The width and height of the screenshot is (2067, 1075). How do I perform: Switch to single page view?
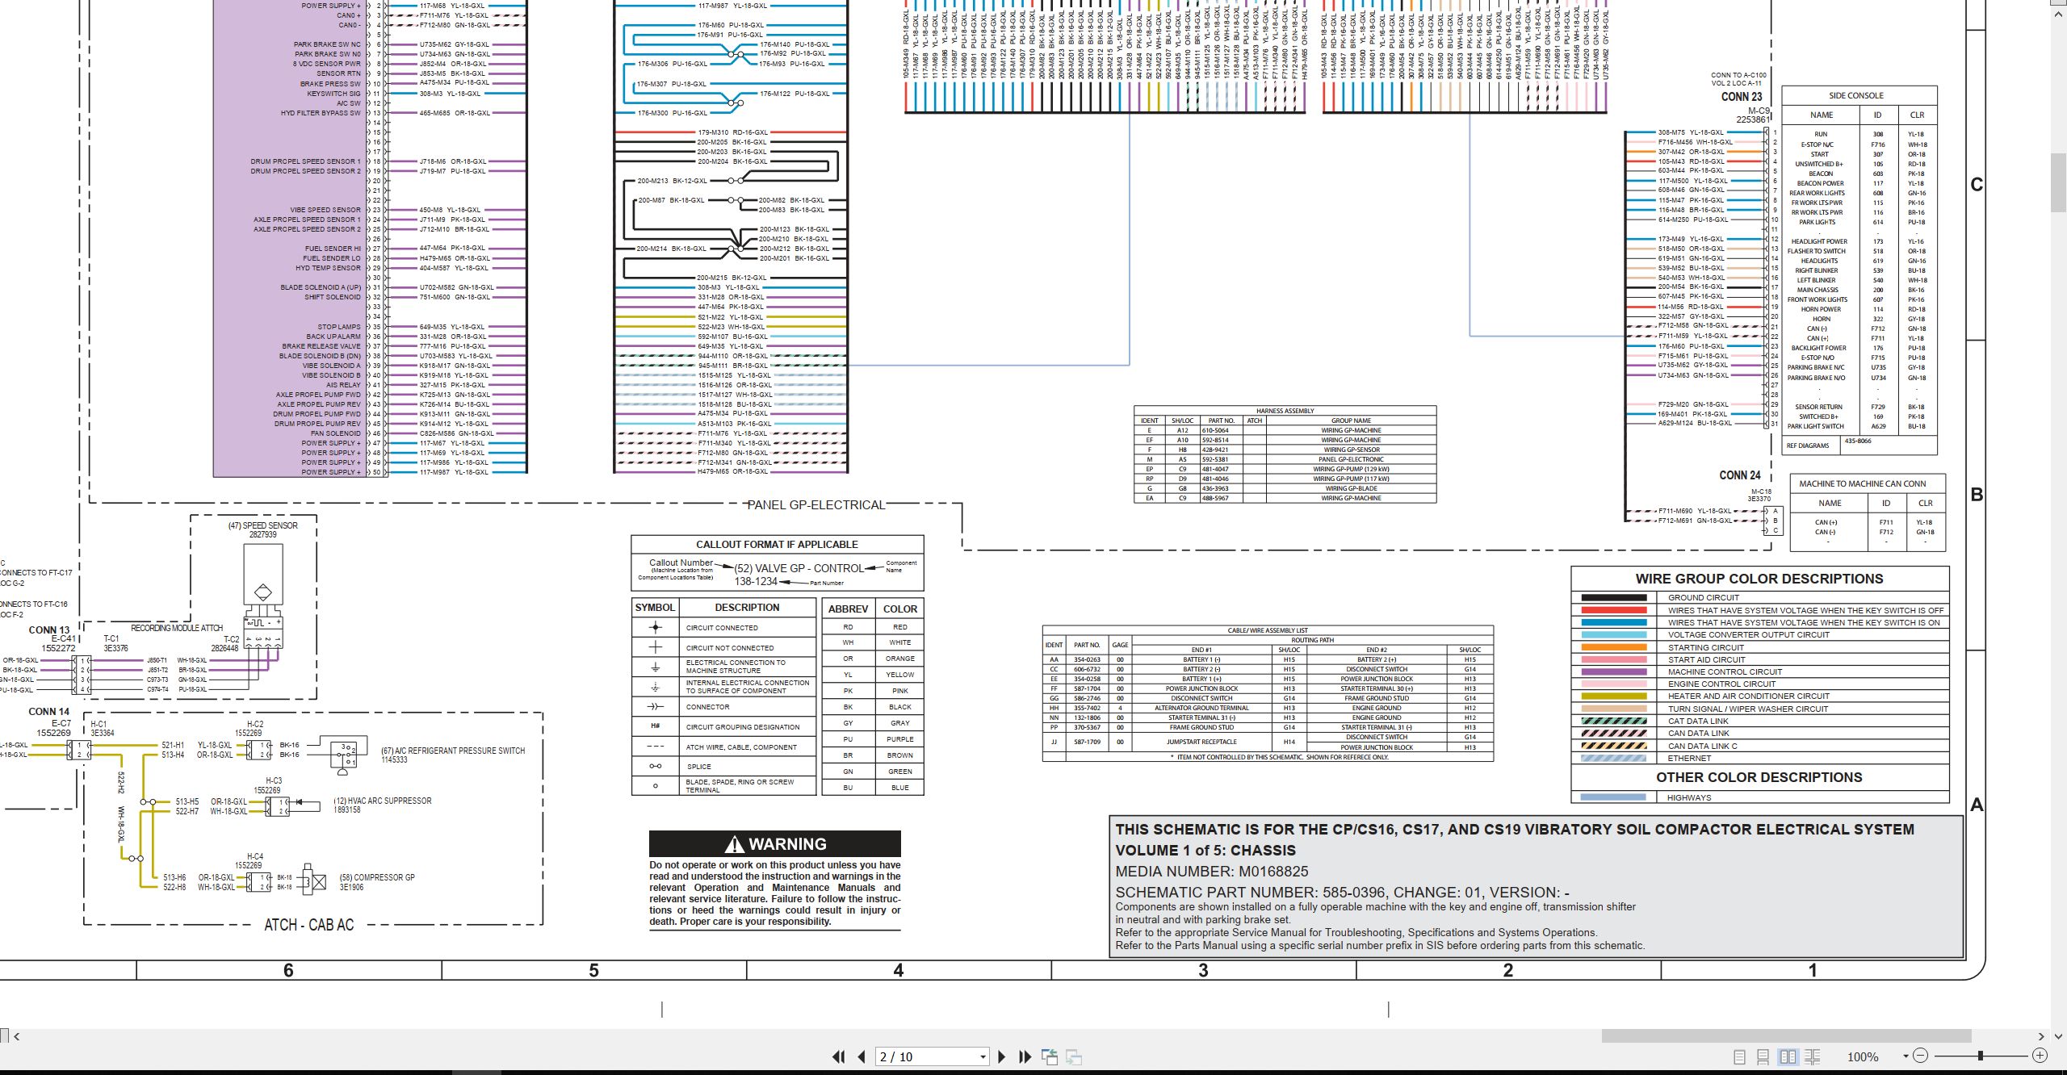point(1739,1056)
